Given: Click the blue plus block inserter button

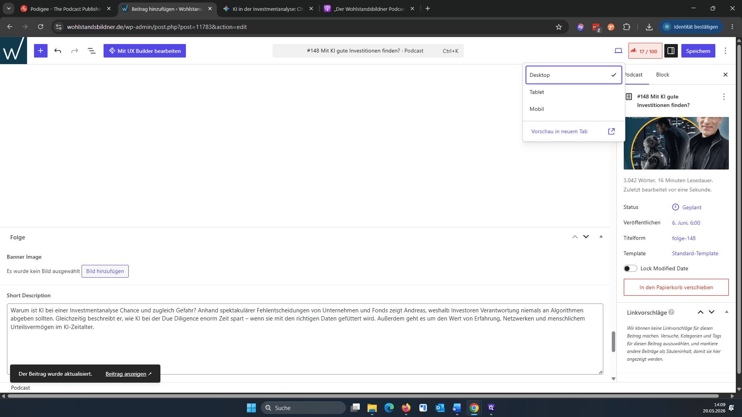Looking at the screenshot, I should tap(41, 51).
